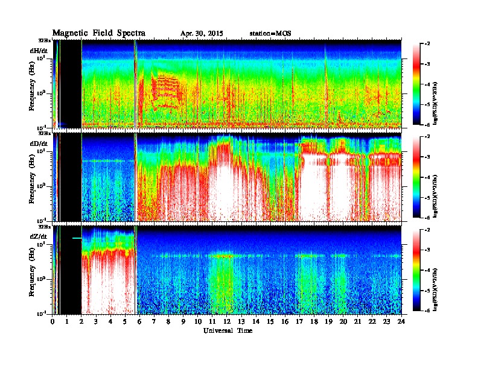478x369 pixels.
Task: Click the "Universal Time" axis title
Action: click(228, 330)
